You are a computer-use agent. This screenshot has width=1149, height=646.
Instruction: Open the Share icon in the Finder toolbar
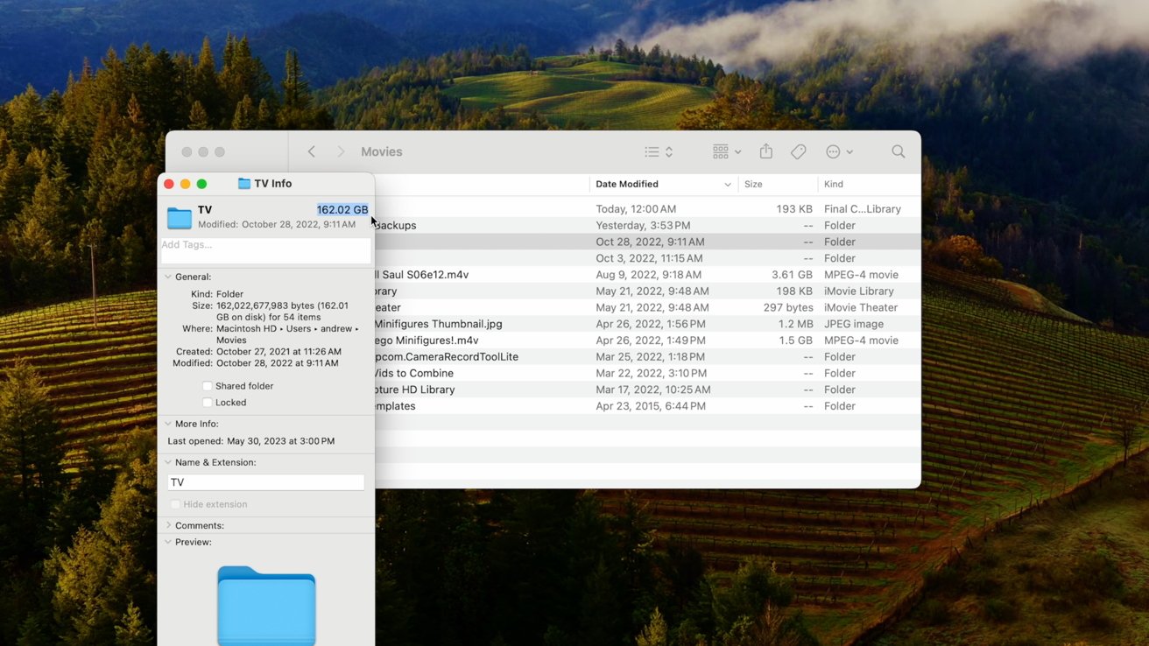[765, 151]
